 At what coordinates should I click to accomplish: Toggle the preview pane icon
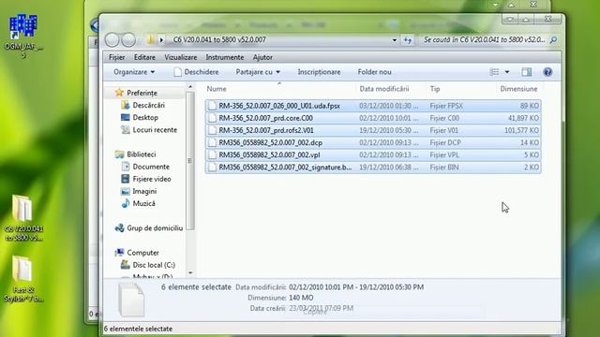coord(527,72)
